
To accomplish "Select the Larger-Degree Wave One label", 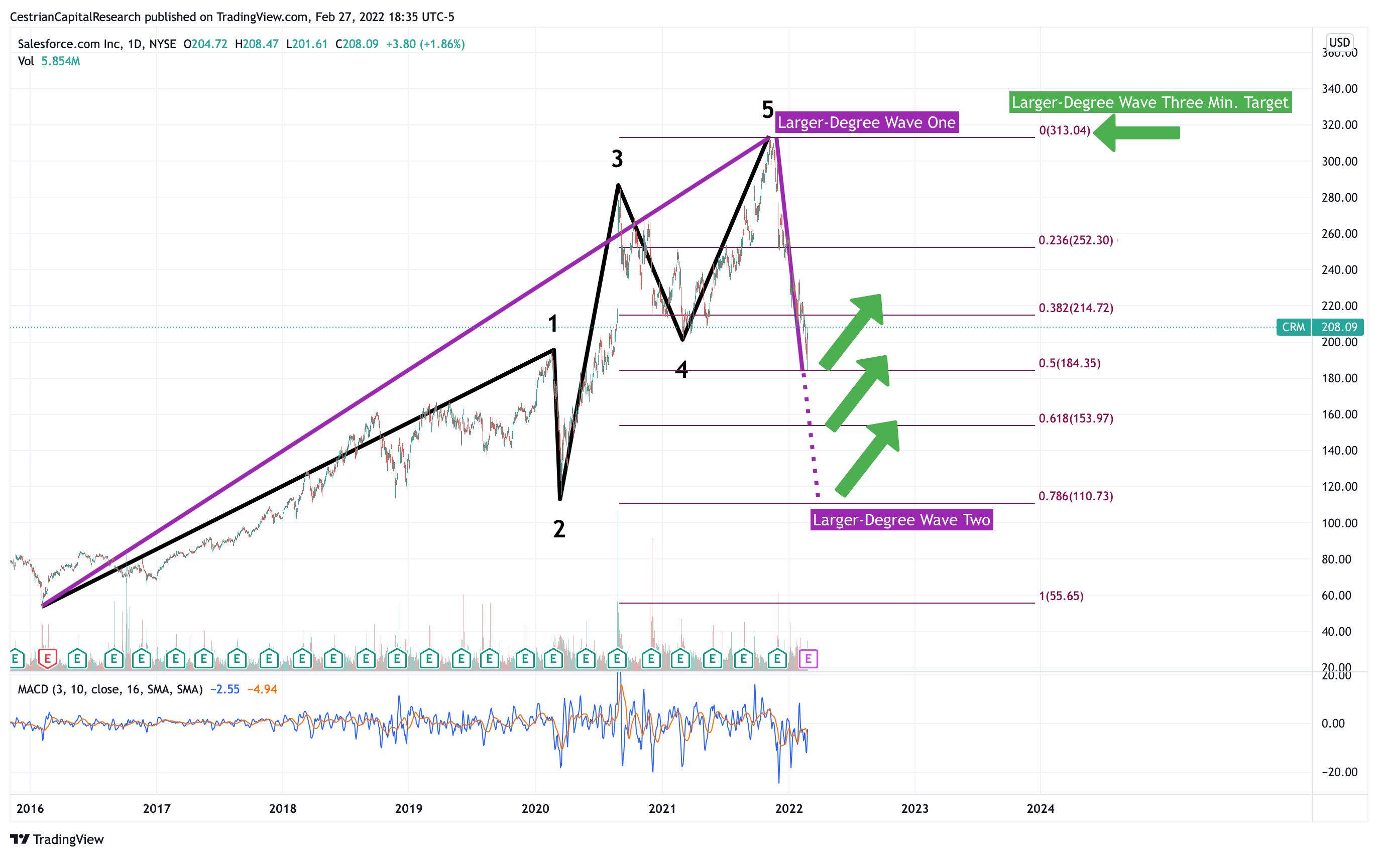I will [866, 122].
